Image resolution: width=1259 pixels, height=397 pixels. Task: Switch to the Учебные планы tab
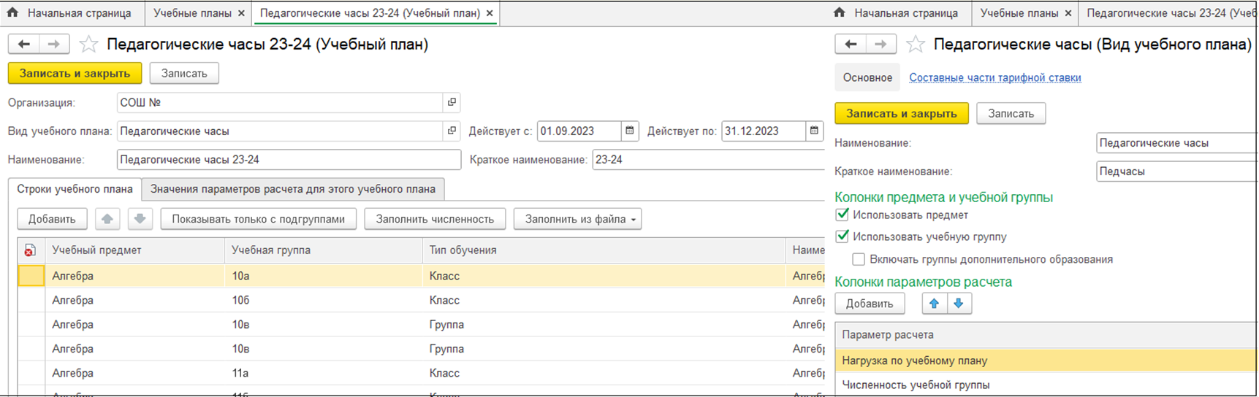point(192,13)
